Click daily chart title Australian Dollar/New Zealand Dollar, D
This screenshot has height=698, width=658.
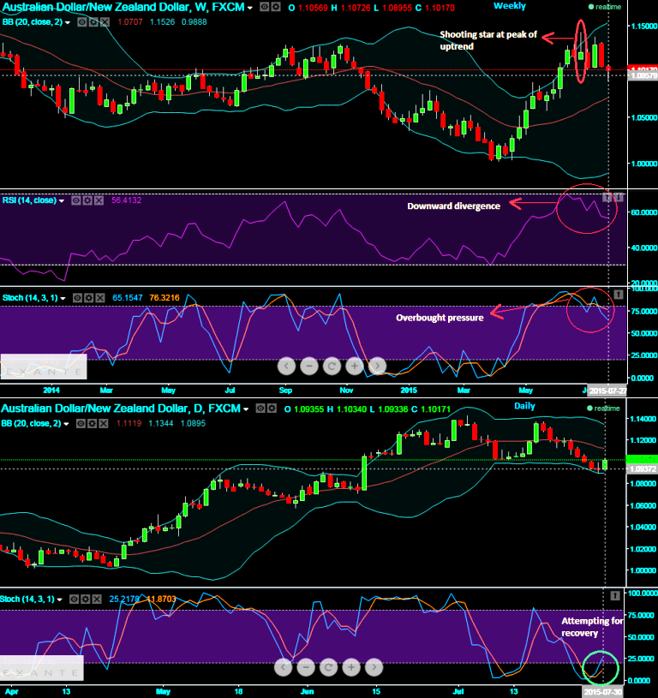click(121, 409)
